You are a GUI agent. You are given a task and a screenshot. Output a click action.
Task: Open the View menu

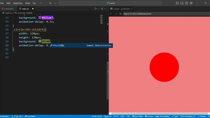pyautogui.click(x=28, y=3)
